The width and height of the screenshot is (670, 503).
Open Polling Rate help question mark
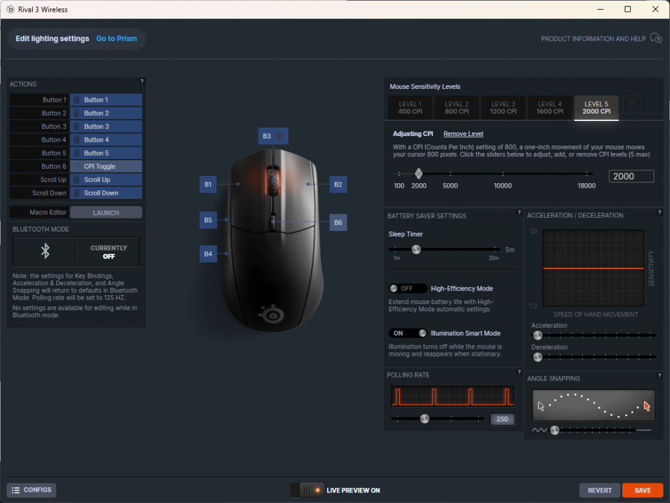(519, 372)
